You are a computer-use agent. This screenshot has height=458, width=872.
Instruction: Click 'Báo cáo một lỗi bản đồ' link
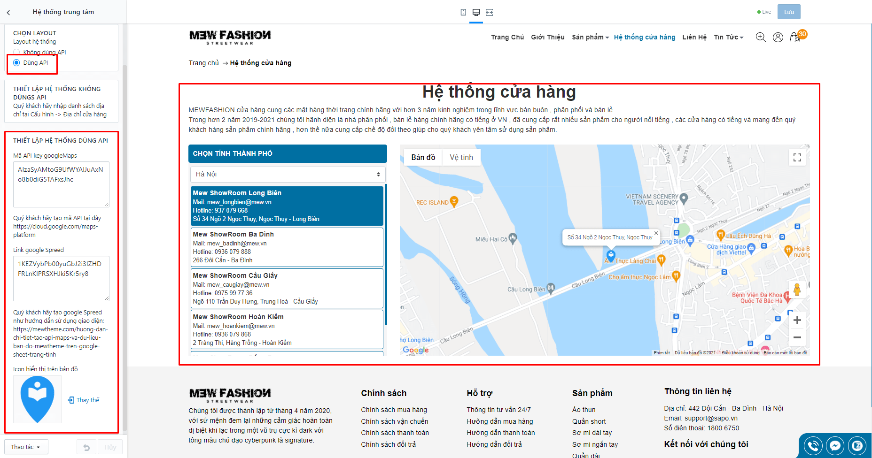[786, 353]
